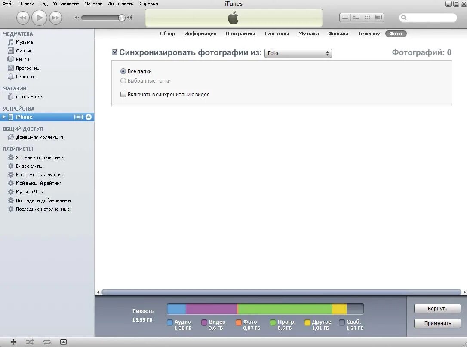The image size is (467, 347).
Task: Switch to album list view
Action: tap(356, 18)
